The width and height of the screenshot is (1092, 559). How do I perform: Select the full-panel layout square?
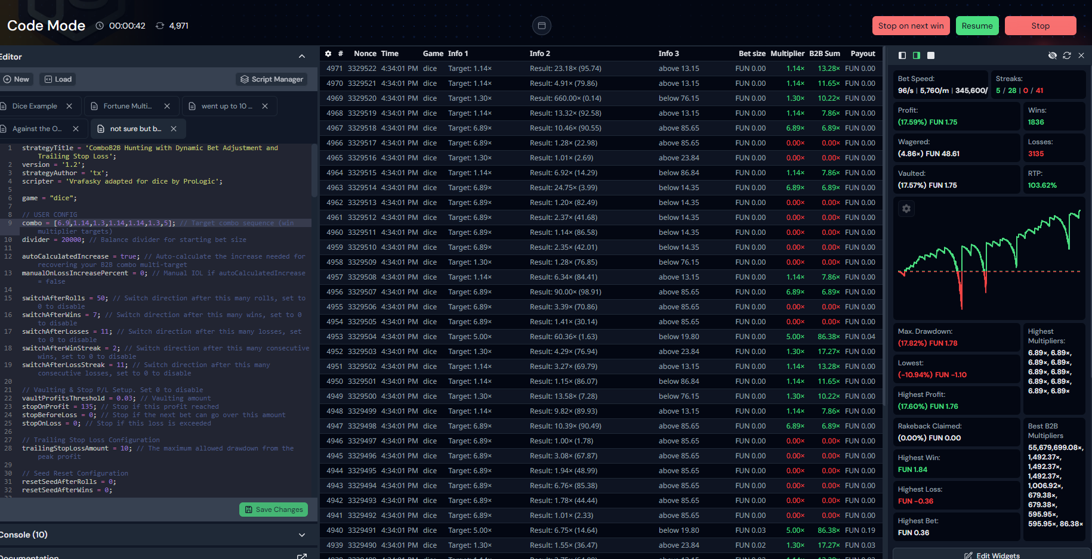point(931,55)
